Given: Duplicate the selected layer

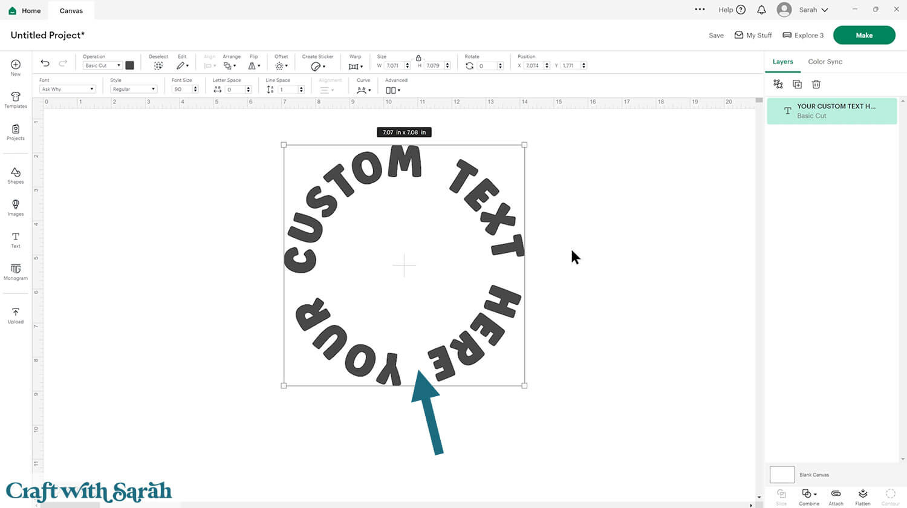Looking at the screenshot, I should [x=797, y=85].
